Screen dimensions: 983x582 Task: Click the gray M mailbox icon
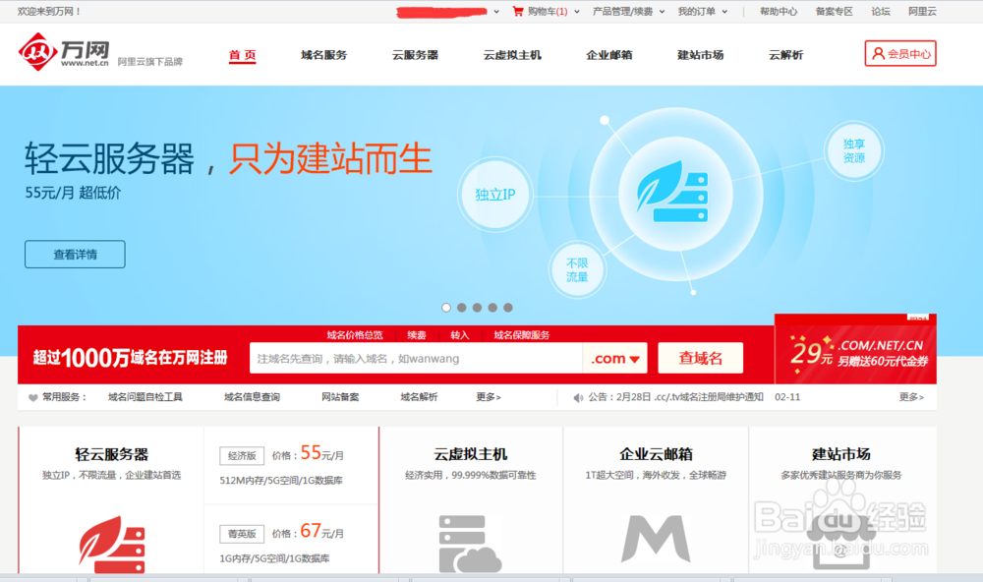(x=656, y=539)
